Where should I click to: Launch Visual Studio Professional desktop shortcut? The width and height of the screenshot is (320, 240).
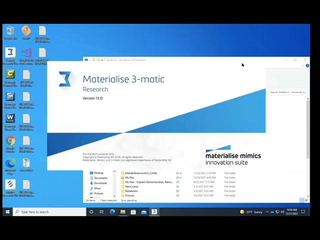click(x=26, y=56)
